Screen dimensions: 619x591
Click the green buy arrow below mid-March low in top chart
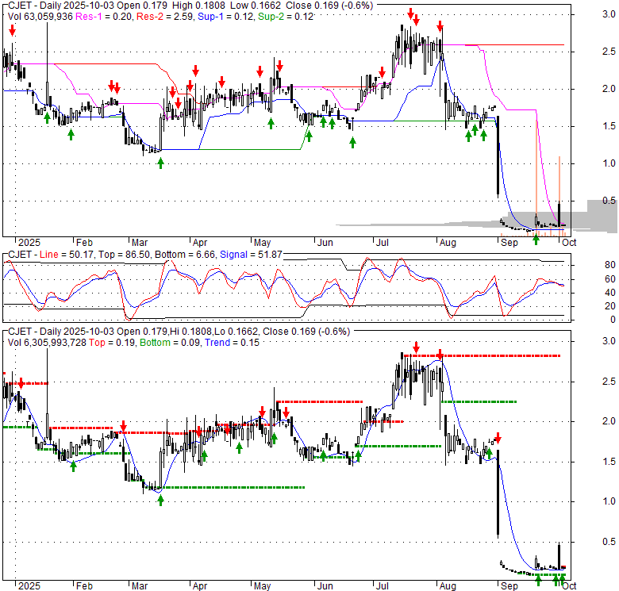160,163
